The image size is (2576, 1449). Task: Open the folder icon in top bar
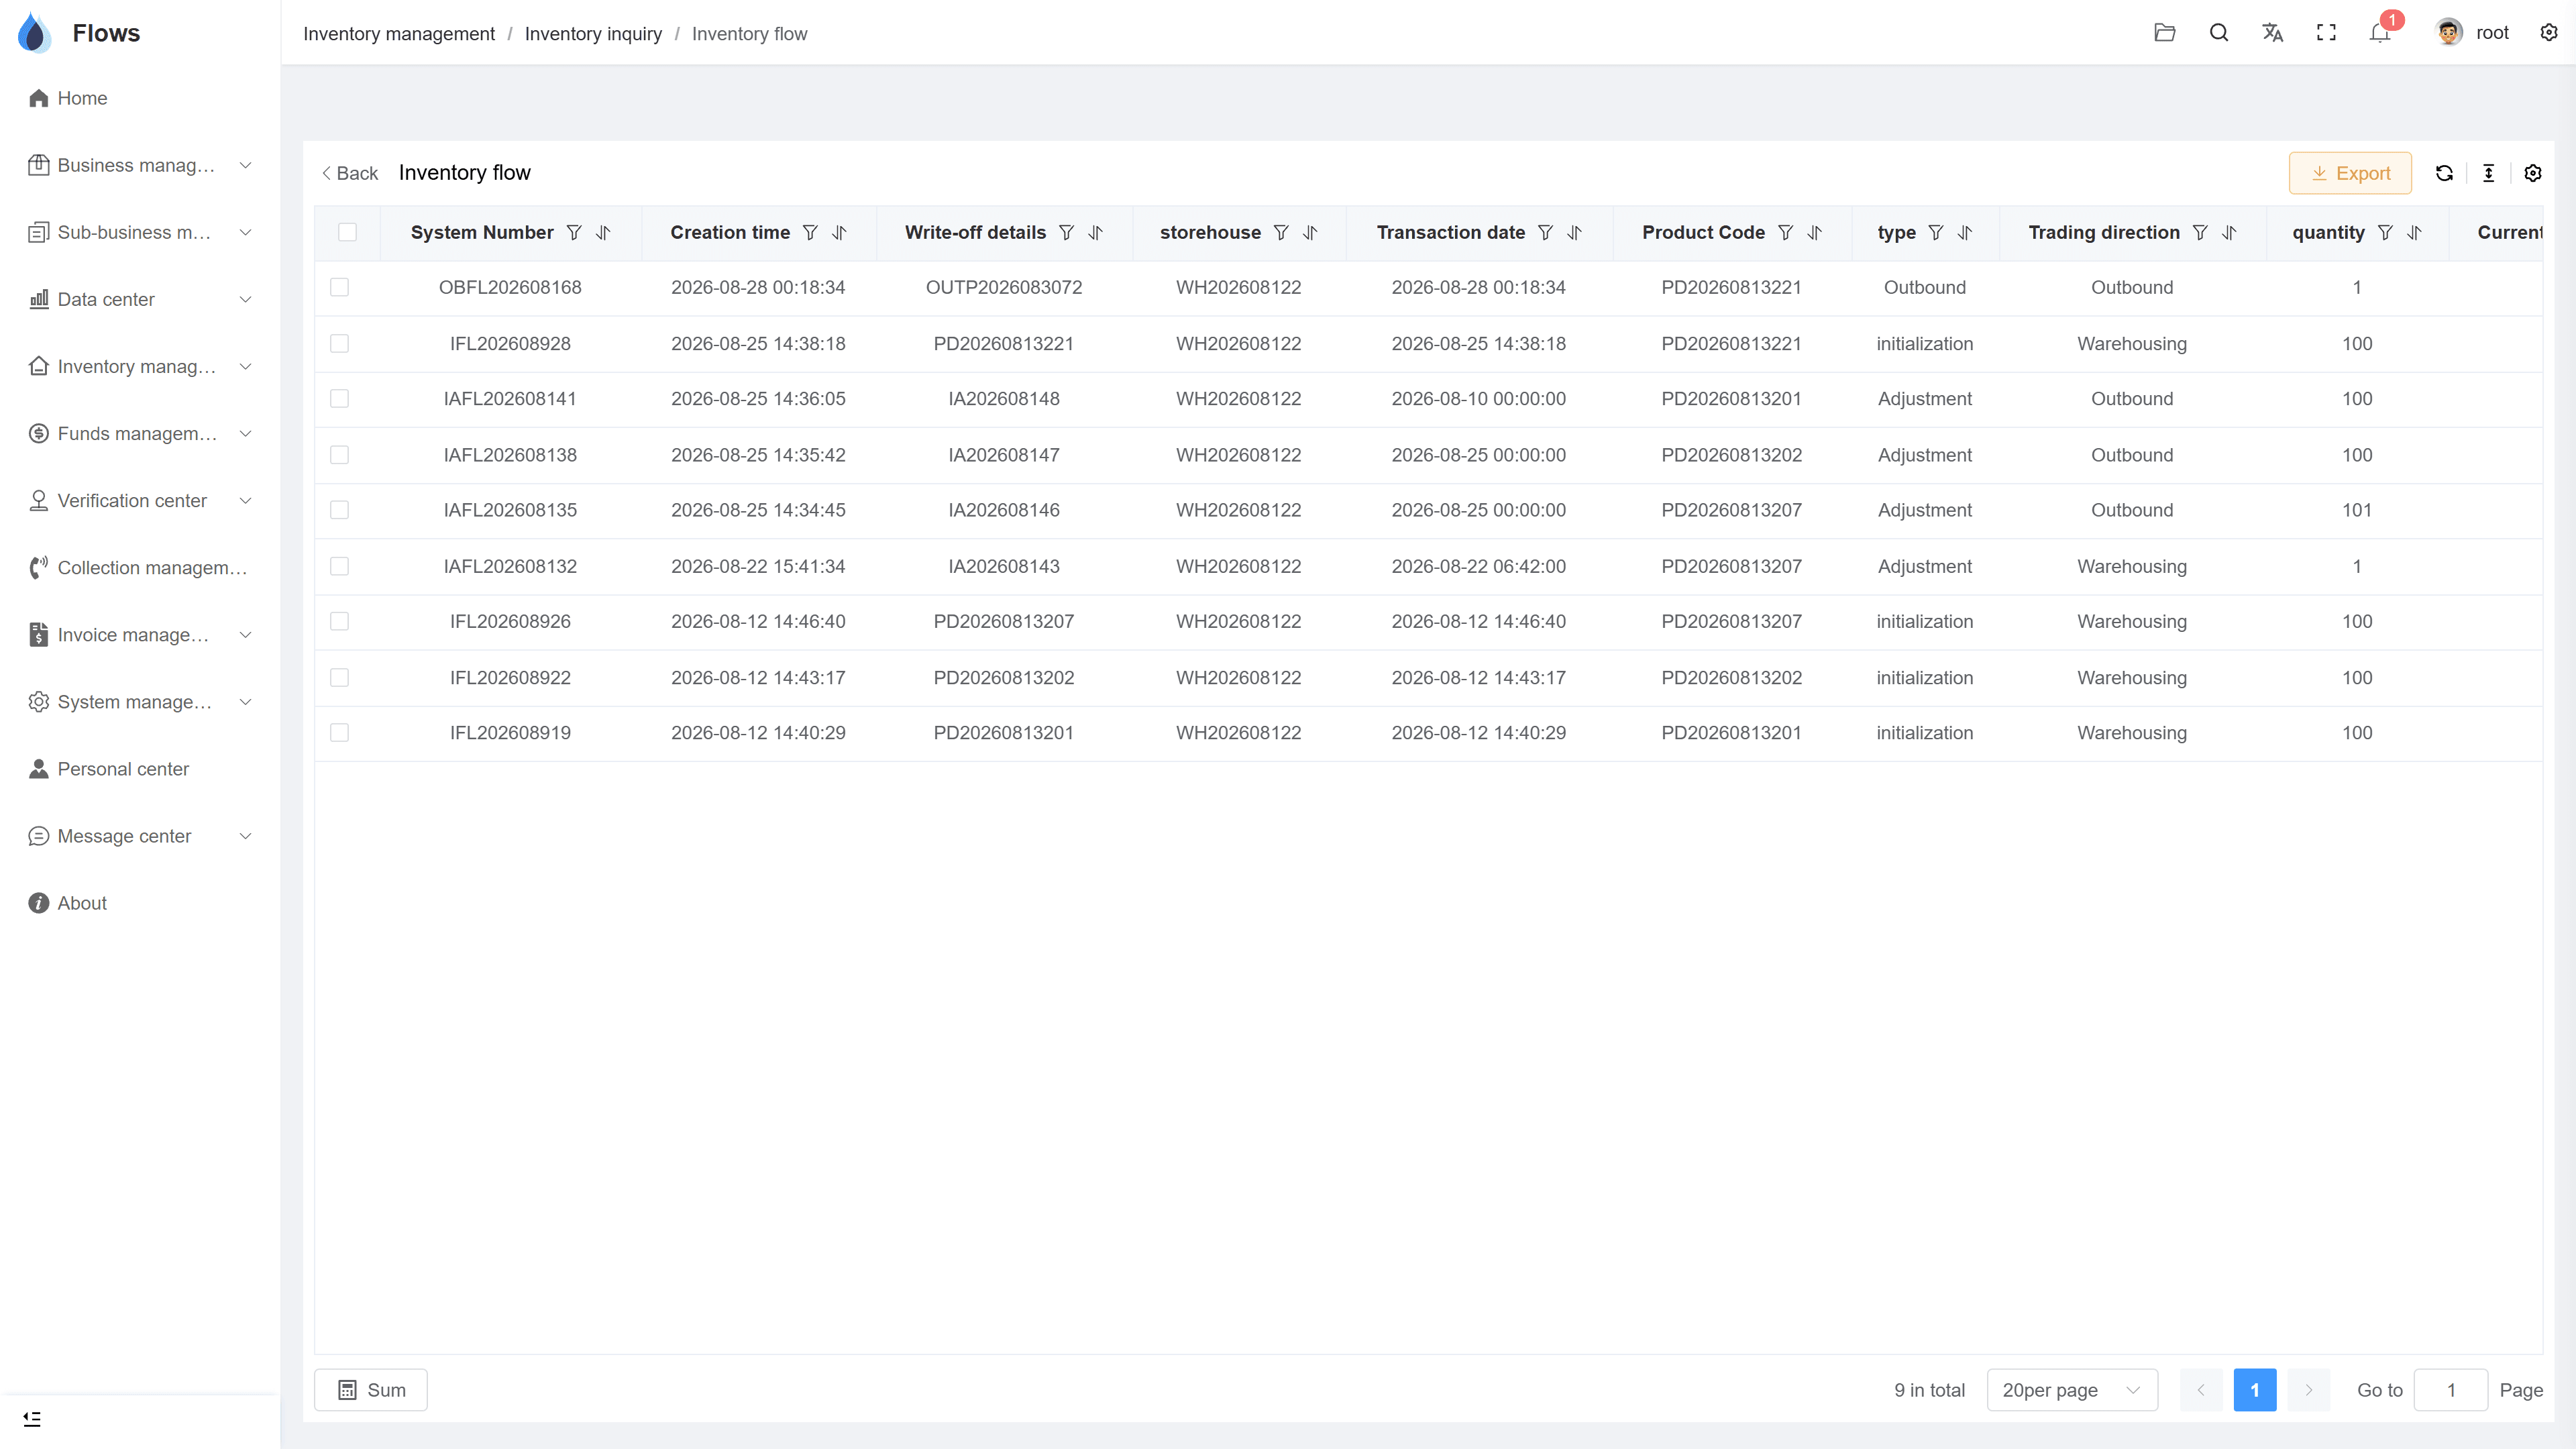coord(2165,33)
